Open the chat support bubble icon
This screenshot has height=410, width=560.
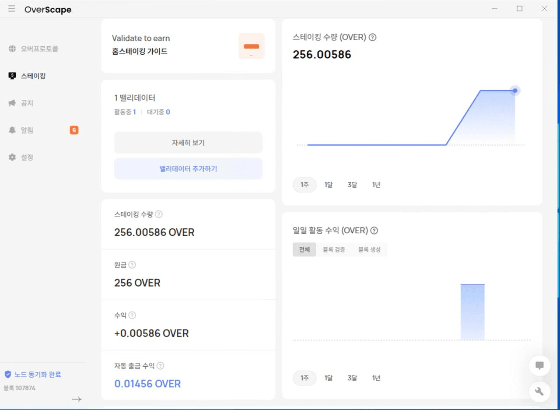(539, 365)
